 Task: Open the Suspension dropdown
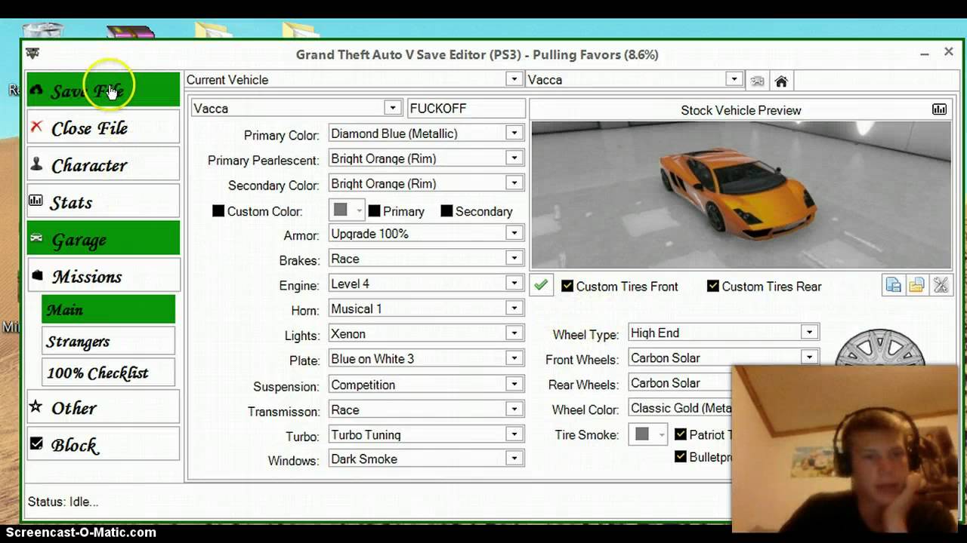point(514,385)
